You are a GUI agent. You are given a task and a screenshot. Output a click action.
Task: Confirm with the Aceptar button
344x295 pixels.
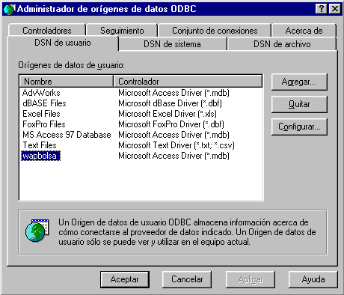(x=125, y=279)
